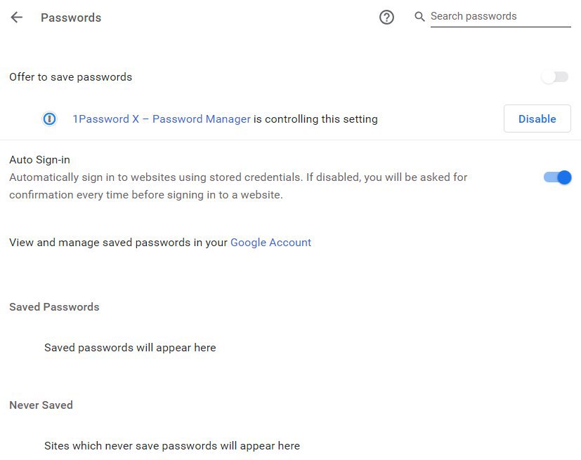Screen dimensions: 581x460
Task: Click the 1Password extension logo icon
Action: coord(49,119)
